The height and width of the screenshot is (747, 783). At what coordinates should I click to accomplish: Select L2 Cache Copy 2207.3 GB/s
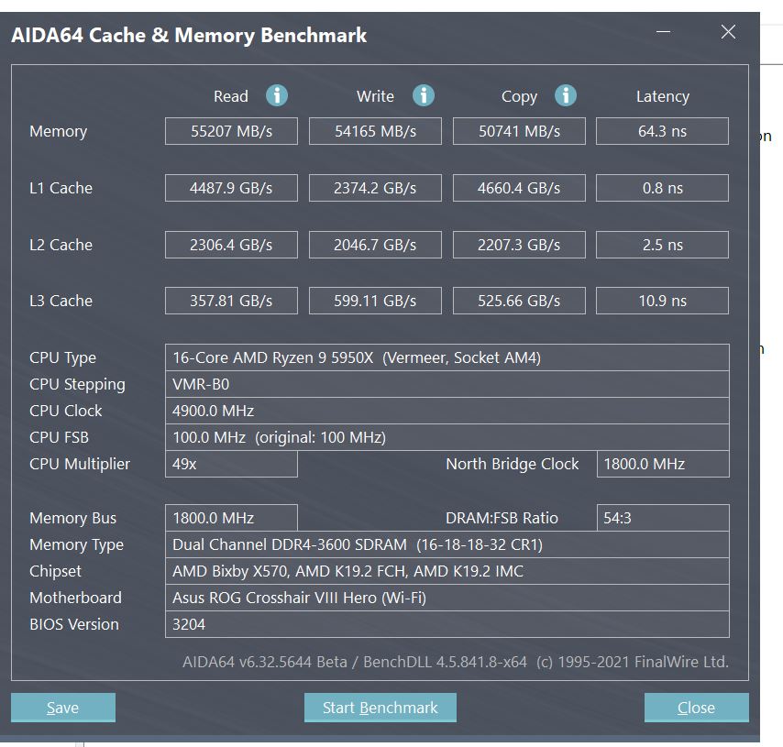(519, 245)
